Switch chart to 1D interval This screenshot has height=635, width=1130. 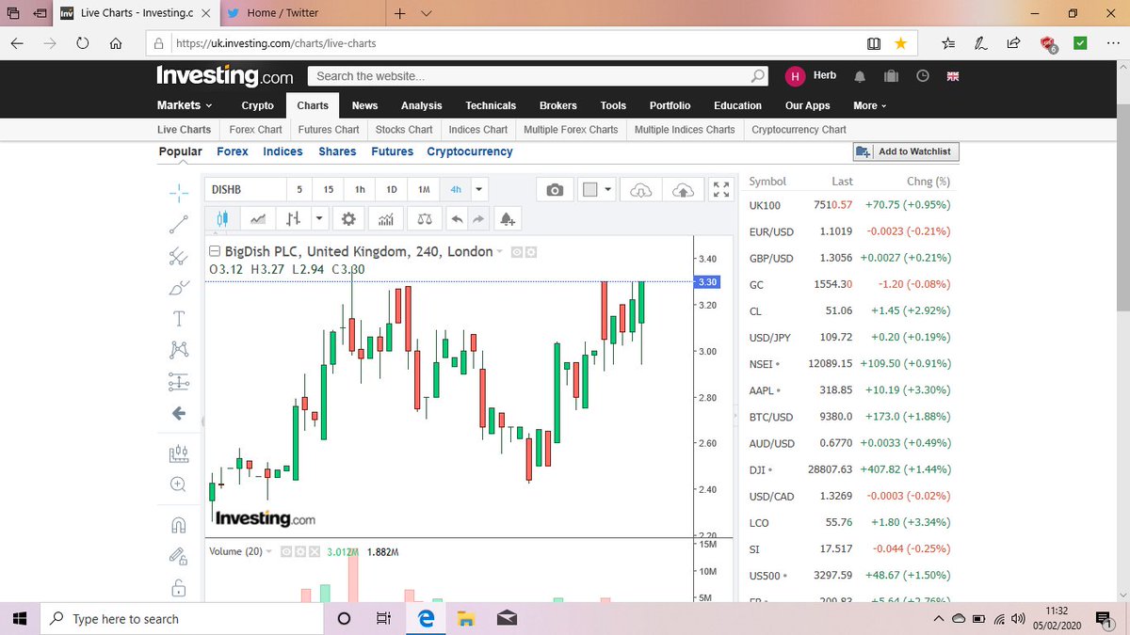point(392,189)
